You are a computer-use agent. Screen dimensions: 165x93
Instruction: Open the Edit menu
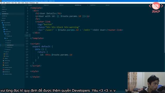click(x=4, y=3)
